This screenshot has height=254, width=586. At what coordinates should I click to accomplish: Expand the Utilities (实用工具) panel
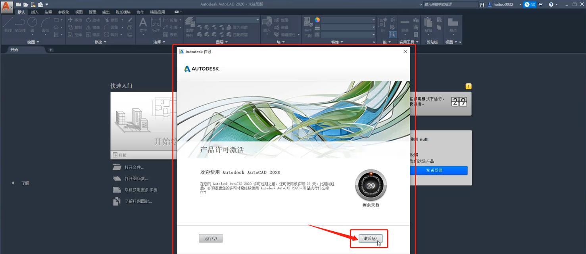coord(409,42)
